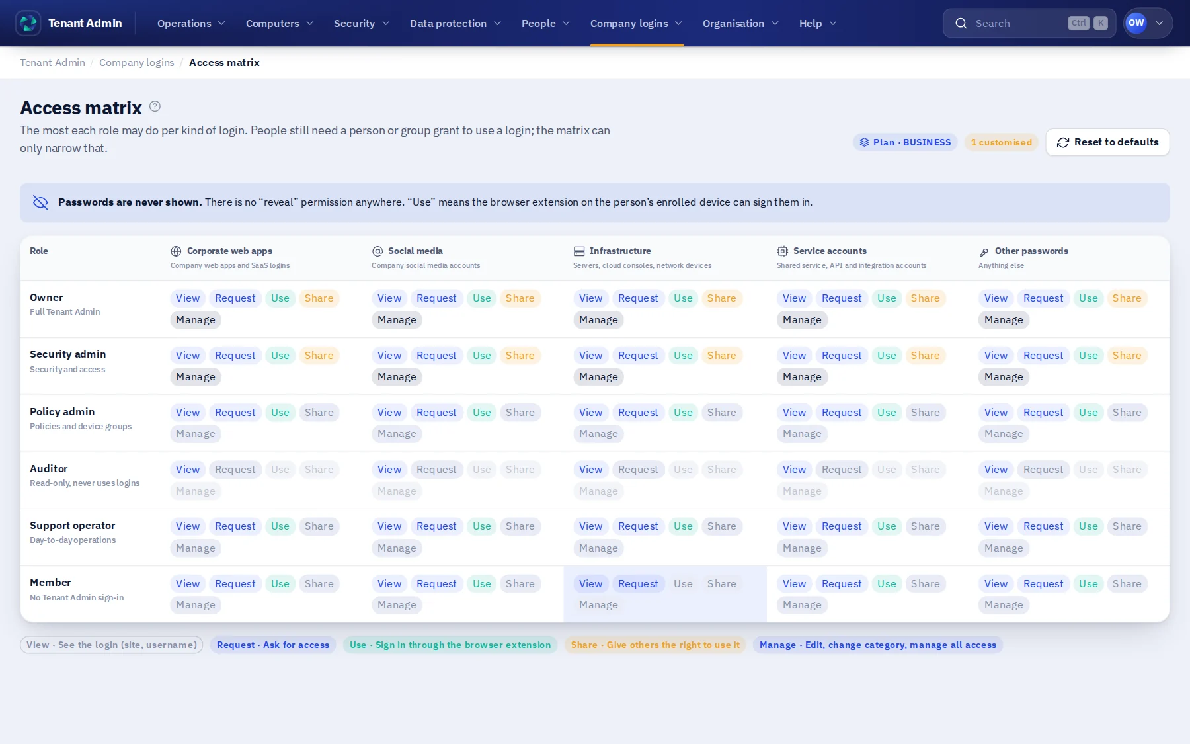Toggle Manage for Member Corporate web apps
1190x744 pixels.
196,605
